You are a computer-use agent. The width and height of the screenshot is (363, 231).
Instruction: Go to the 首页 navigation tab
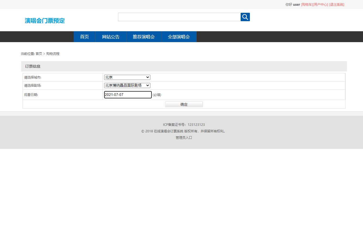(x=84, y=37)
